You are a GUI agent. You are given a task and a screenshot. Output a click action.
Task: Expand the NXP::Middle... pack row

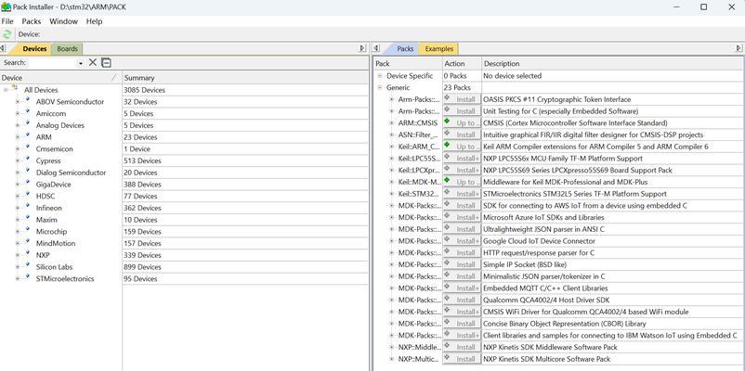tap(391, 347)
